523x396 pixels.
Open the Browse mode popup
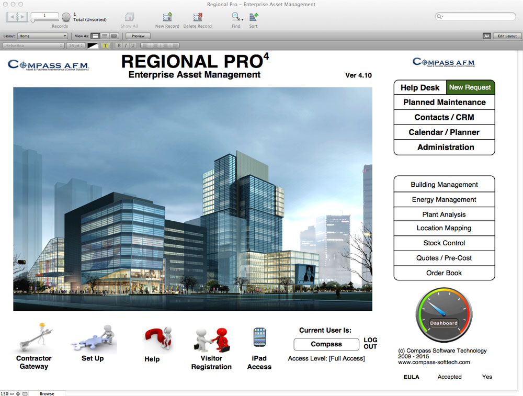click(x=47, y=394)
